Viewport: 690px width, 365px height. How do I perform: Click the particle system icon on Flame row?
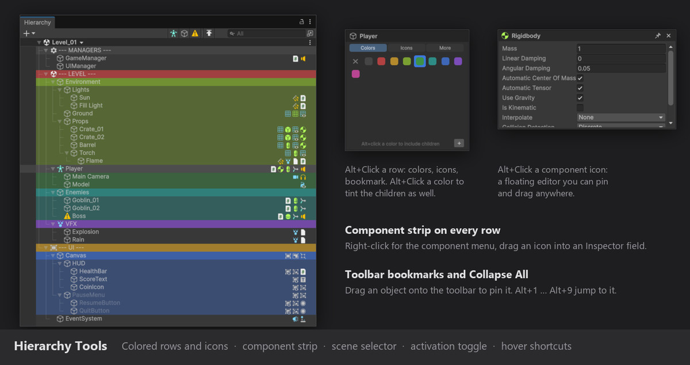tap(288, 161)
